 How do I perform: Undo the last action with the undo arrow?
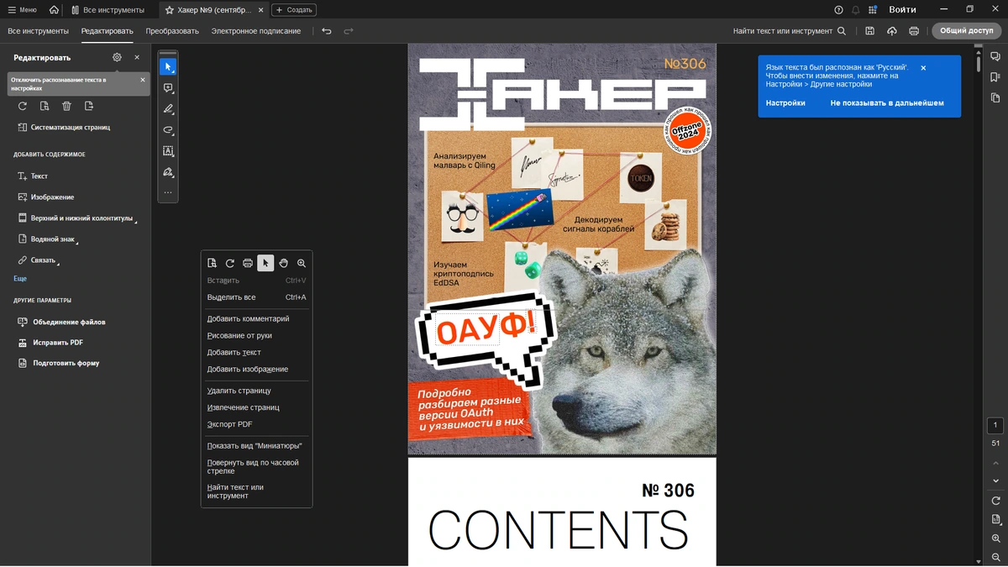[327, 31]
